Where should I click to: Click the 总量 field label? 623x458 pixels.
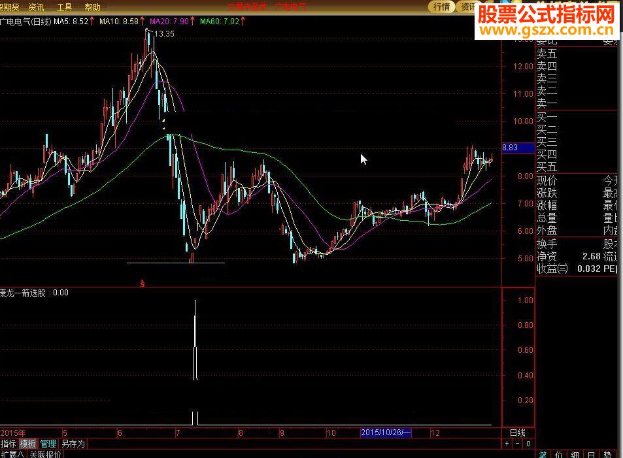pyautogui.click(x=547, y=218)
